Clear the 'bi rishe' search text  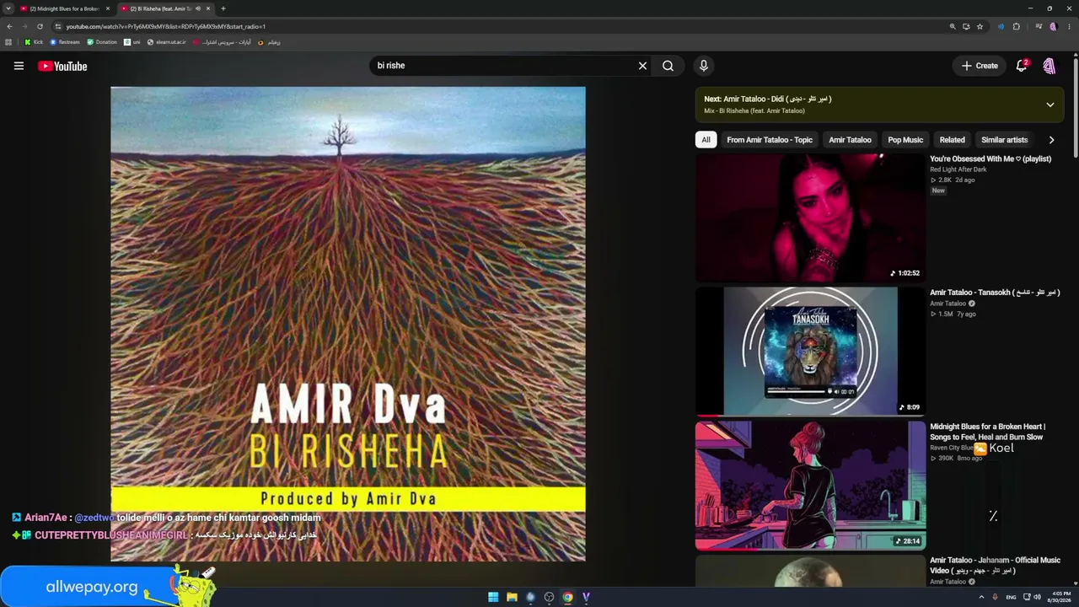point(642,66)
